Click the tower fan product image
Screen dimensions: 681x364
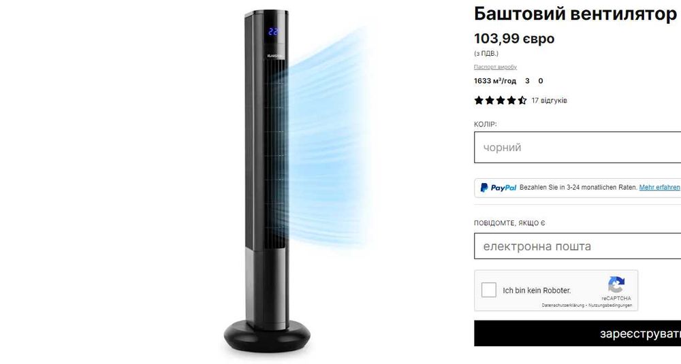[x=268, y=180]
